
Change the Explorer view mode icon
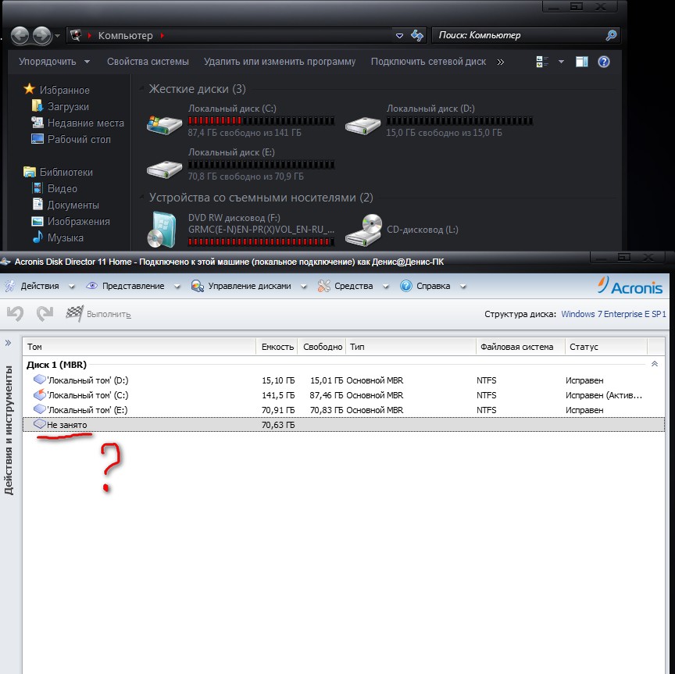point(542,62)
